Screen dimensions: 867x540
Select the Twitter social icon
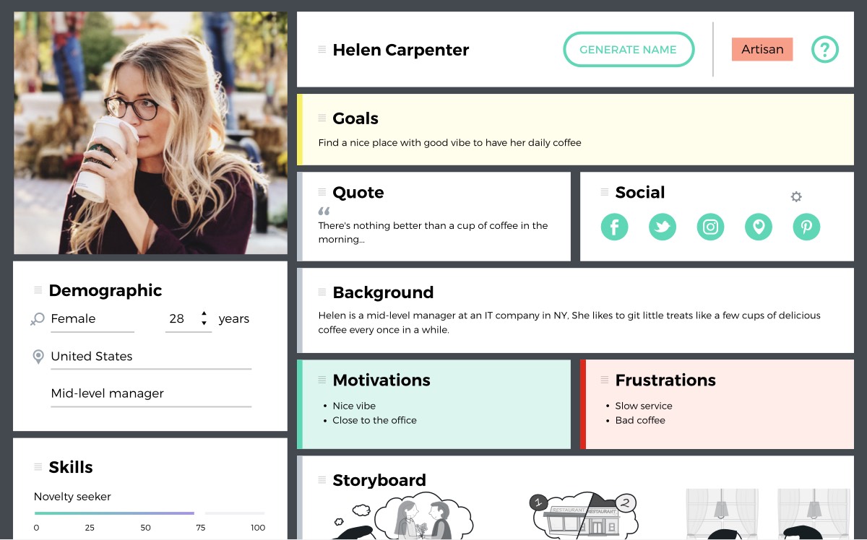point(663,227)
